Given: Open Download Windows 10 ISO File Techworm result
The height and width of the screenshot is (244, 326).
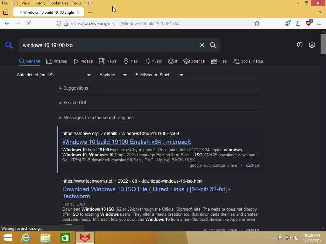Looking at the screenshot, I should point(146,193).
